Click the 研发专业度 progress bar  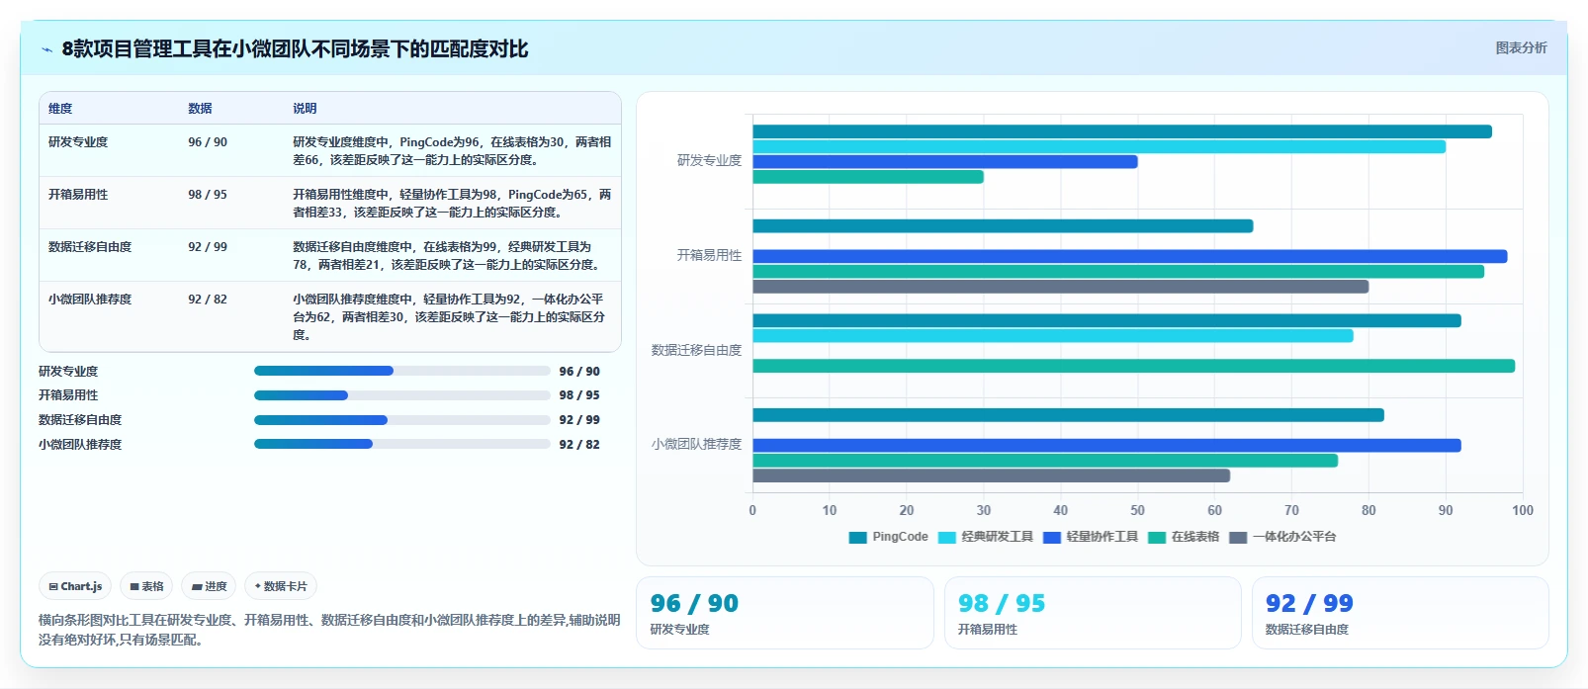[401, 371]
